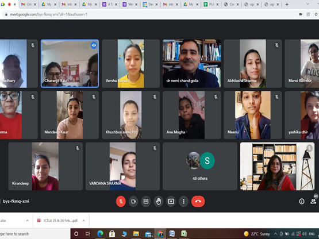Unmute the microphone in call controls

pyautogui.click(x=121, y=202)
